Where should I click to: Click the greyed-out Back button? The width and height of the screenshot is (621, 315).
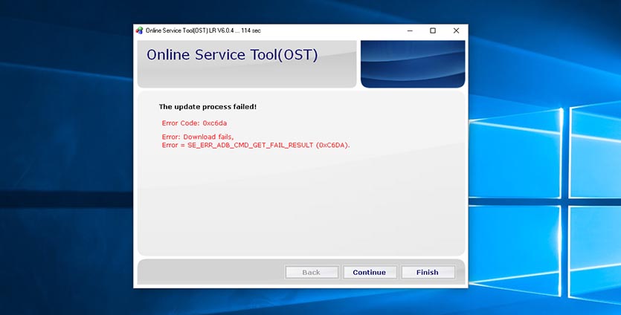(312, 272)
